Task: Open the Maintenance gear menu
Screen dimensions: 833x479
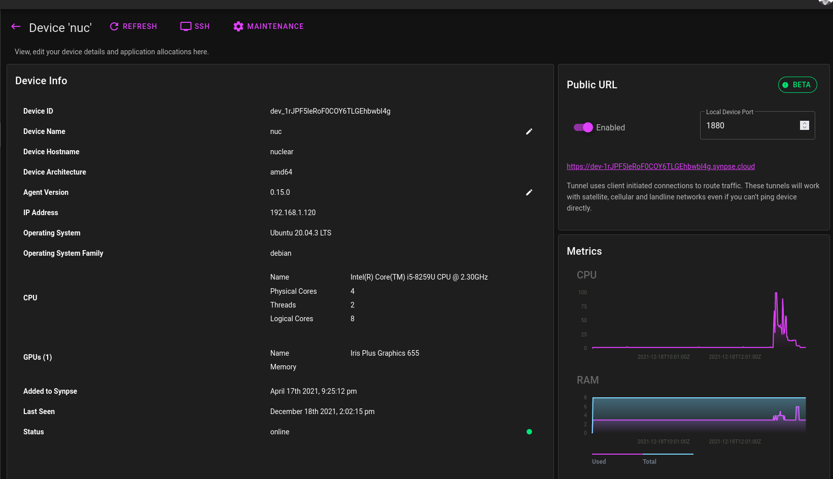Action: click(268, 26)
